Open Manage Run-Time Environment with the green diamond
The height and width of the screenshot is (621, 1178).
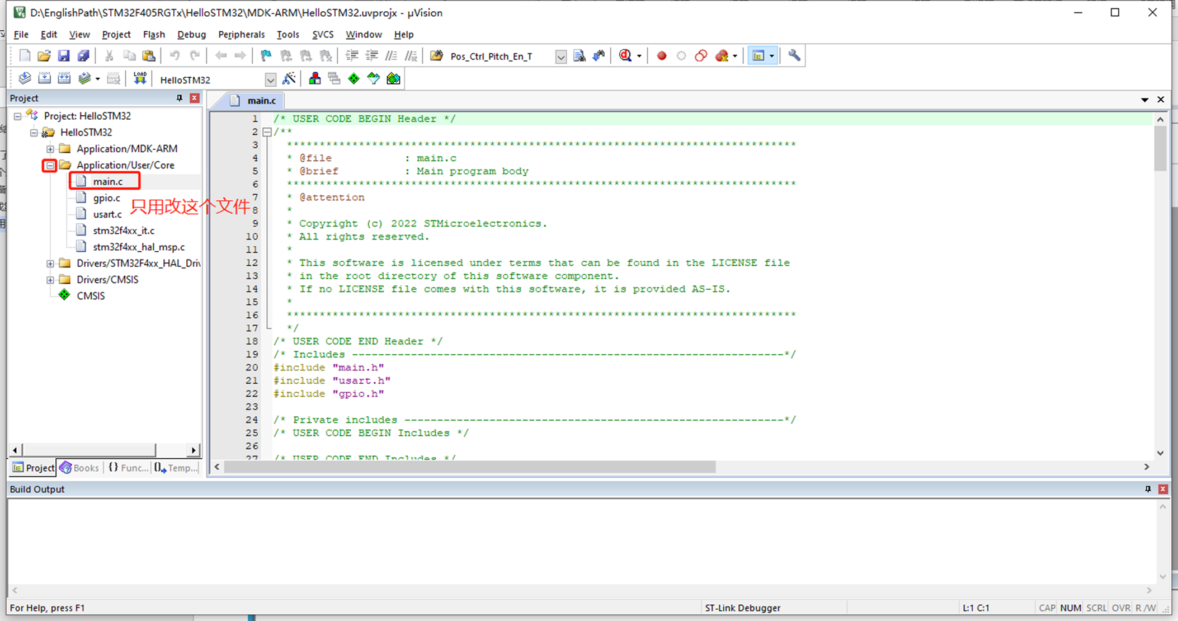coord(354,79)
